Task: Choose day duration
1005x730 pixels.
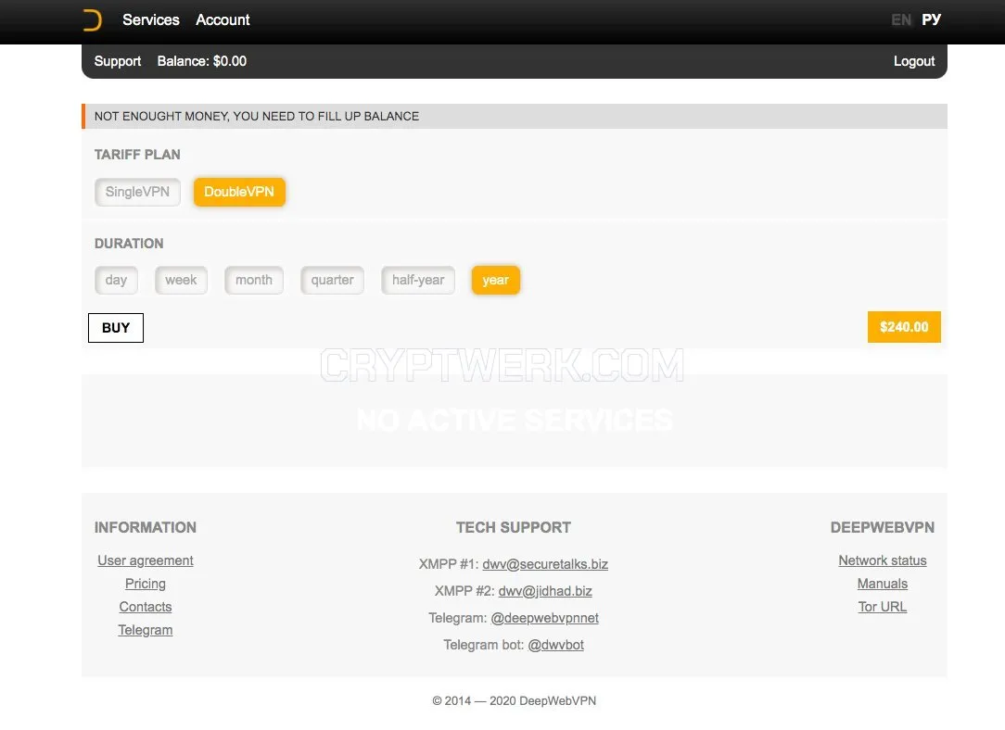Action: tap(116, 281)
